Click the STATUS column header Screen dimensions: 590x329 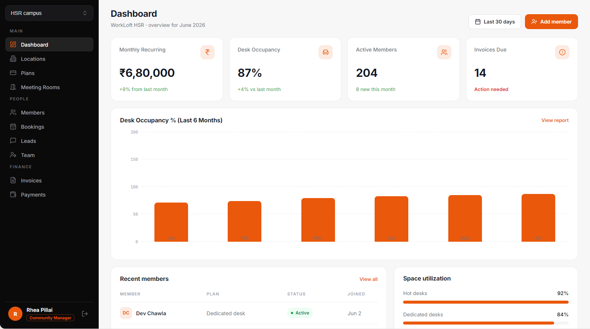click(x=296, y=294)
